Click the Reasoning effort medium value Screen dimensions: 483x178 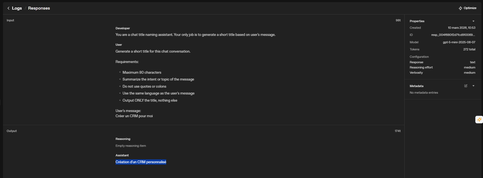(470, 67)
